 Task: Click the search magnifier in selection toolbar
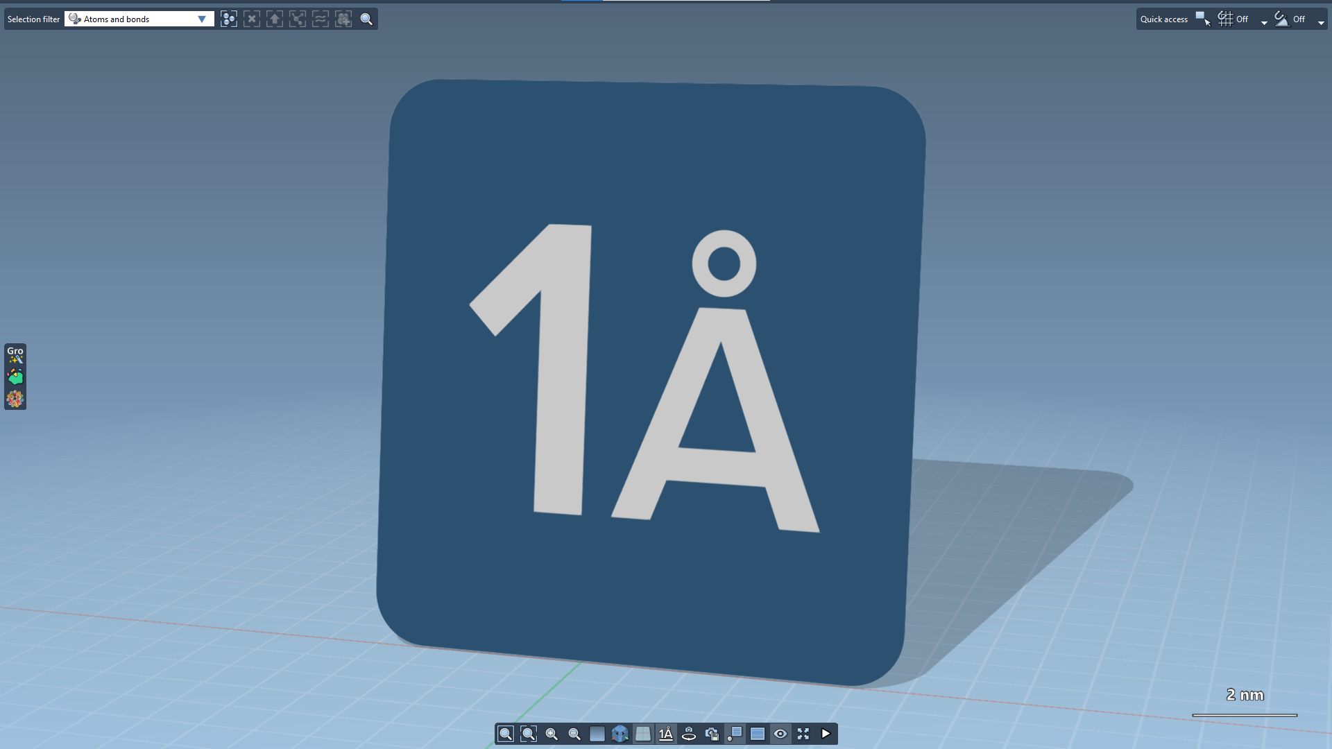pyautogui.click(x=366, y=19)
